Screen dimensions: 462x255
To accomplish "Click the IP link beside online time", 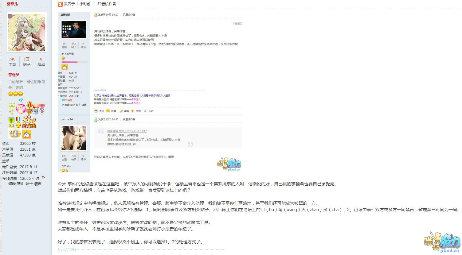I will pyautogui.click(x=43, y=178).
